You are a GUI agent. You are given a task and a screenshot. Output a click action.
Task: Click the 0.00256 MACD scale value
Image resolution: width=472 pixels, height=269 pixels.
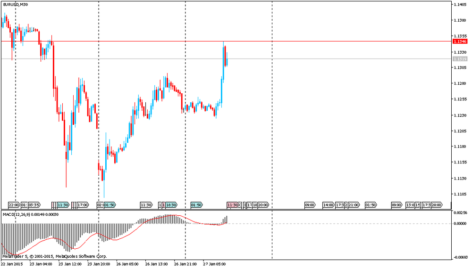click(x=460, y=213)
